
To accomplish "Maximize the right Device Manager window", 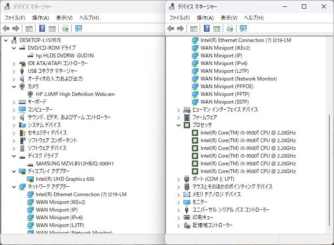I will [304, 6].
